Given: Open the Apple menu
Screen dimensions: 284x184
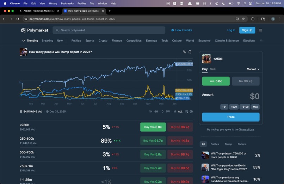Looking at the screenshot, I should point(5,3).
